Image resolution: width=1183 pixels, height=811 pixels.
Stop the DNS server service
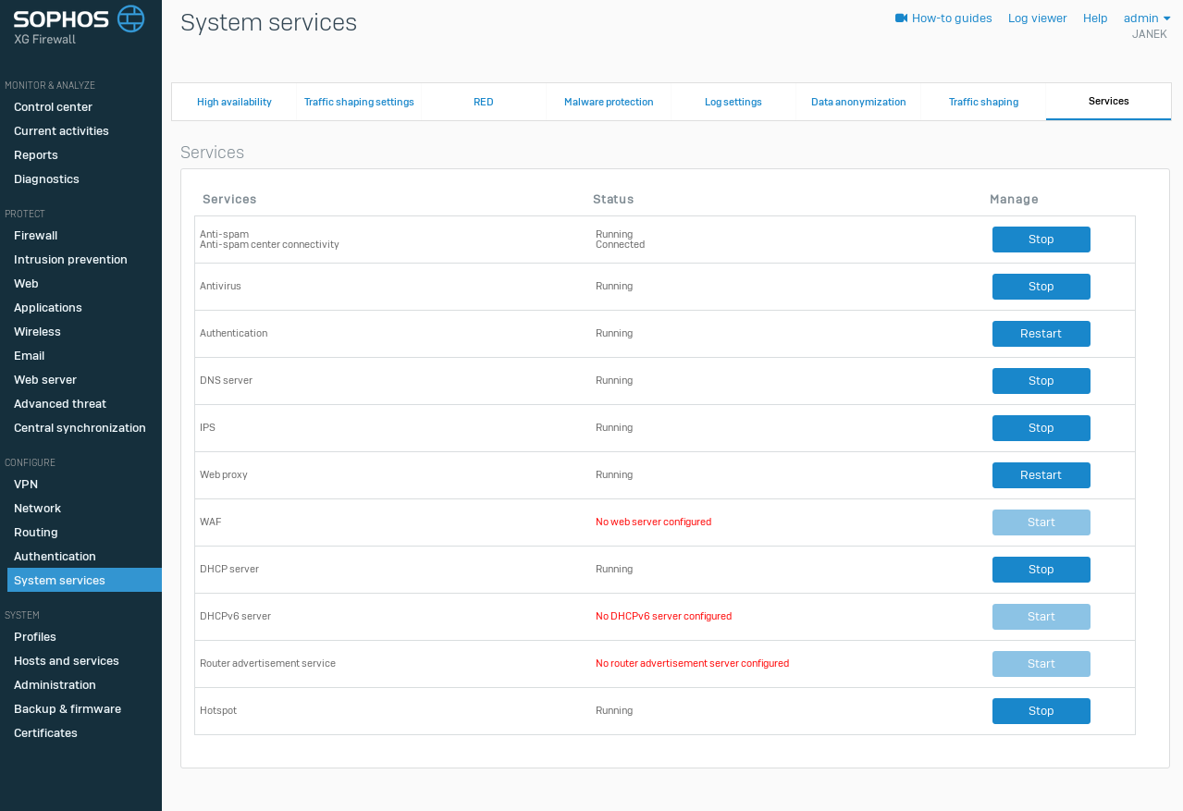tap(1041, 381)
